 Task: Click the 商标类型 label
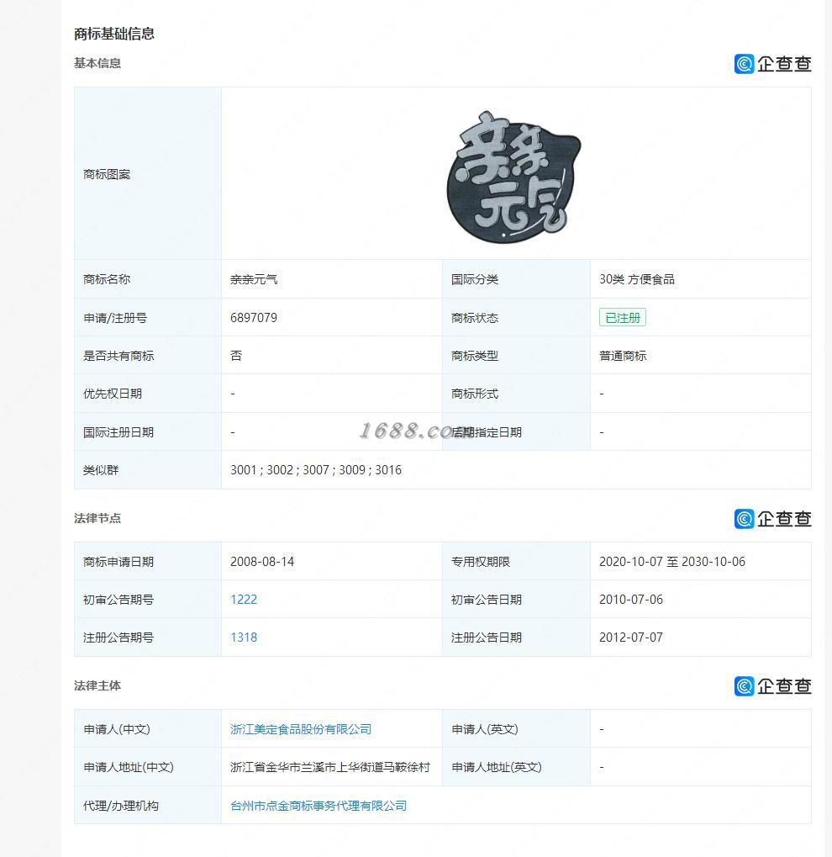(x=475, y=356)
